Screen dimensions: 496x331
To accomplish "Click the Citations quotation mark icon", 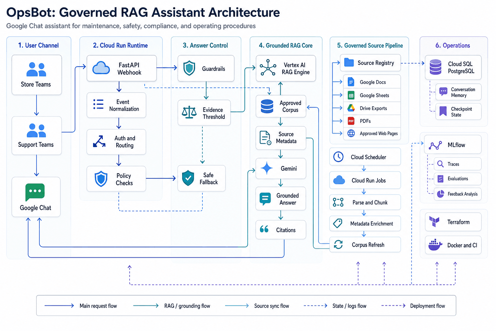I will click(x=264, y=229).
